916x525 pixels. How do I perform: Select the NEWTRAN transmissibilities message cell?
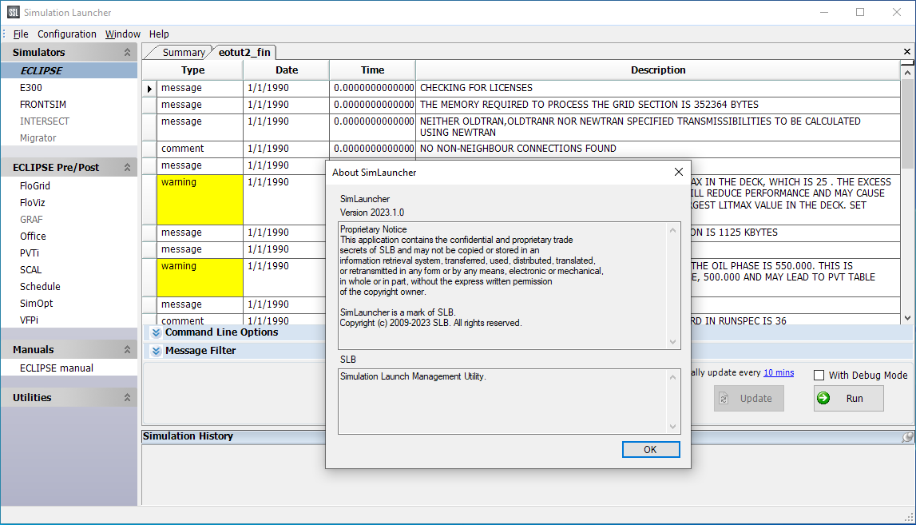click(658, 127)
